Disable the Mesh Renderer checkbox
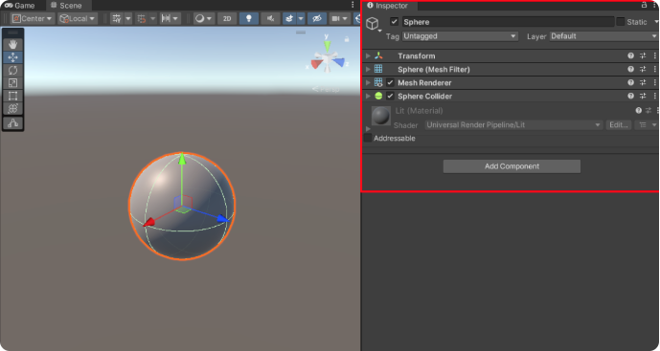 coord(390,82)
